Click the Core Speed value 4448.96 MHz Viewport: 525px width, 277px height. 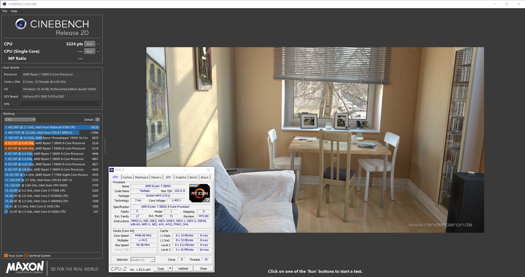143,236
